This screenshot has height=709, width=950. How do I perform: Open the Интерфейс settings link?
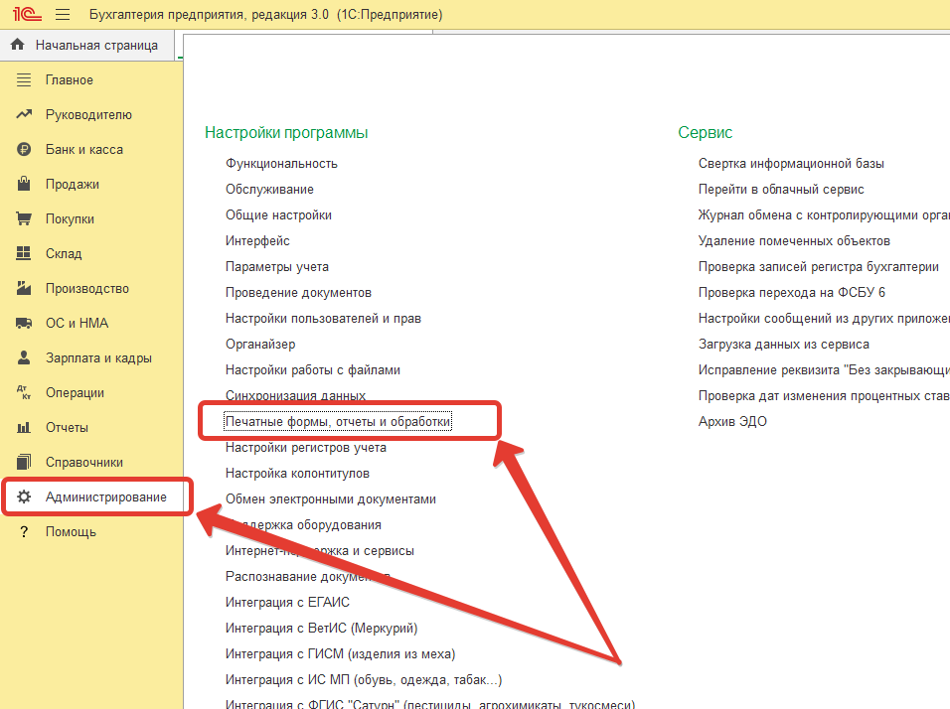tap(257, 241)
